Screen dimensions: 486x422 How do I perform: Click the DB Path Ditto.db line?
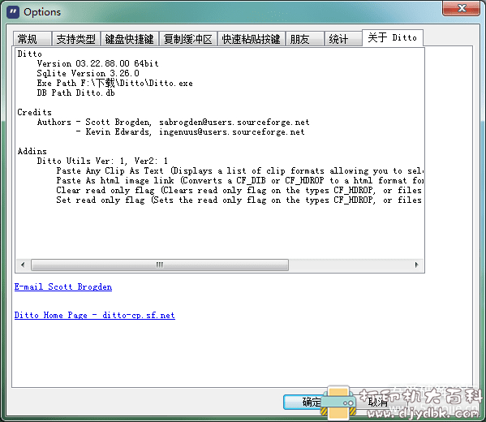[75, 93]
